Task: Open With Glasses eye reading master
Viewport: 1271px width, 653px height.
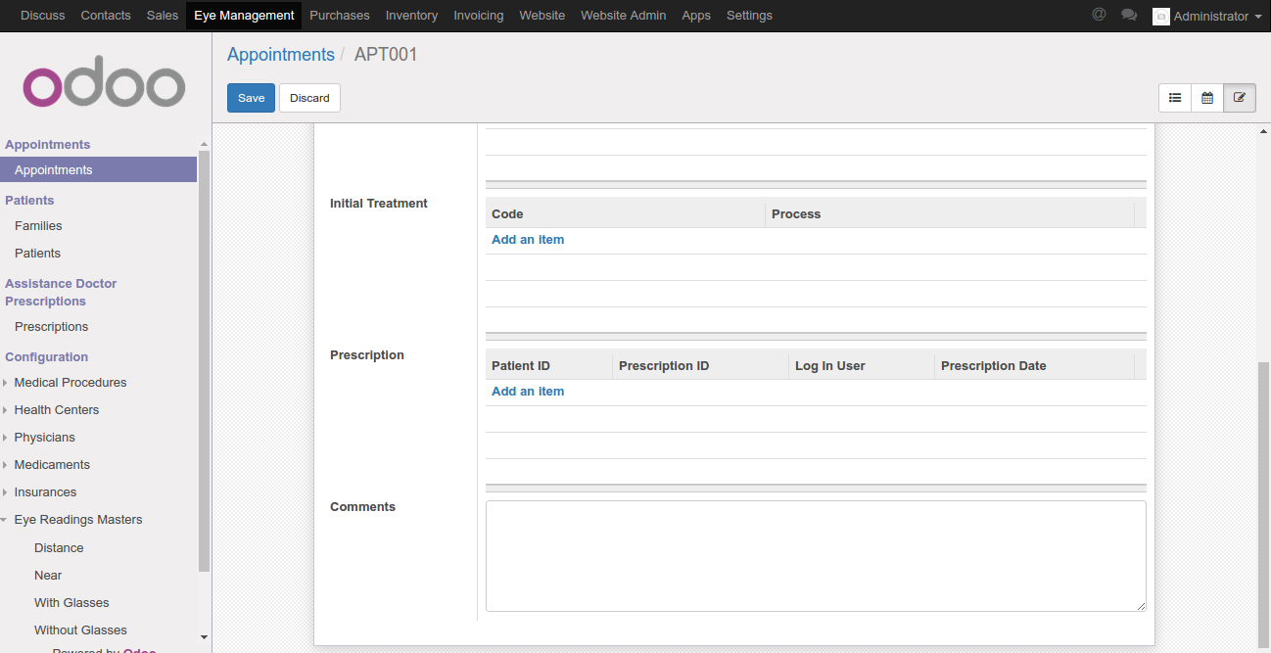Action: [71, 603]
